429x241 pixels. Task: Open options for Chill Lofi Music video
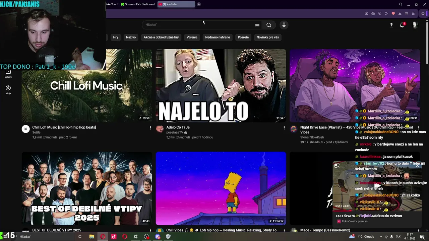150,128
